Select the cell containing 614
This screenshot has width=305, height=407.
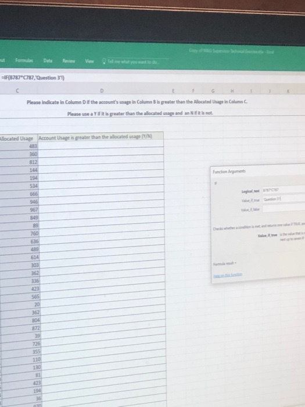coord(19,258)
